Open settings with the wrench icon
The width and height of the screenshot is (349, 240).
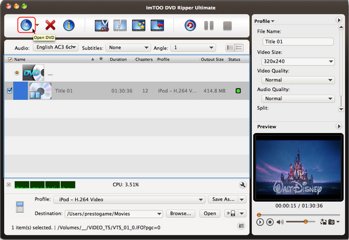pyautogui.click(x=243, y=185)
